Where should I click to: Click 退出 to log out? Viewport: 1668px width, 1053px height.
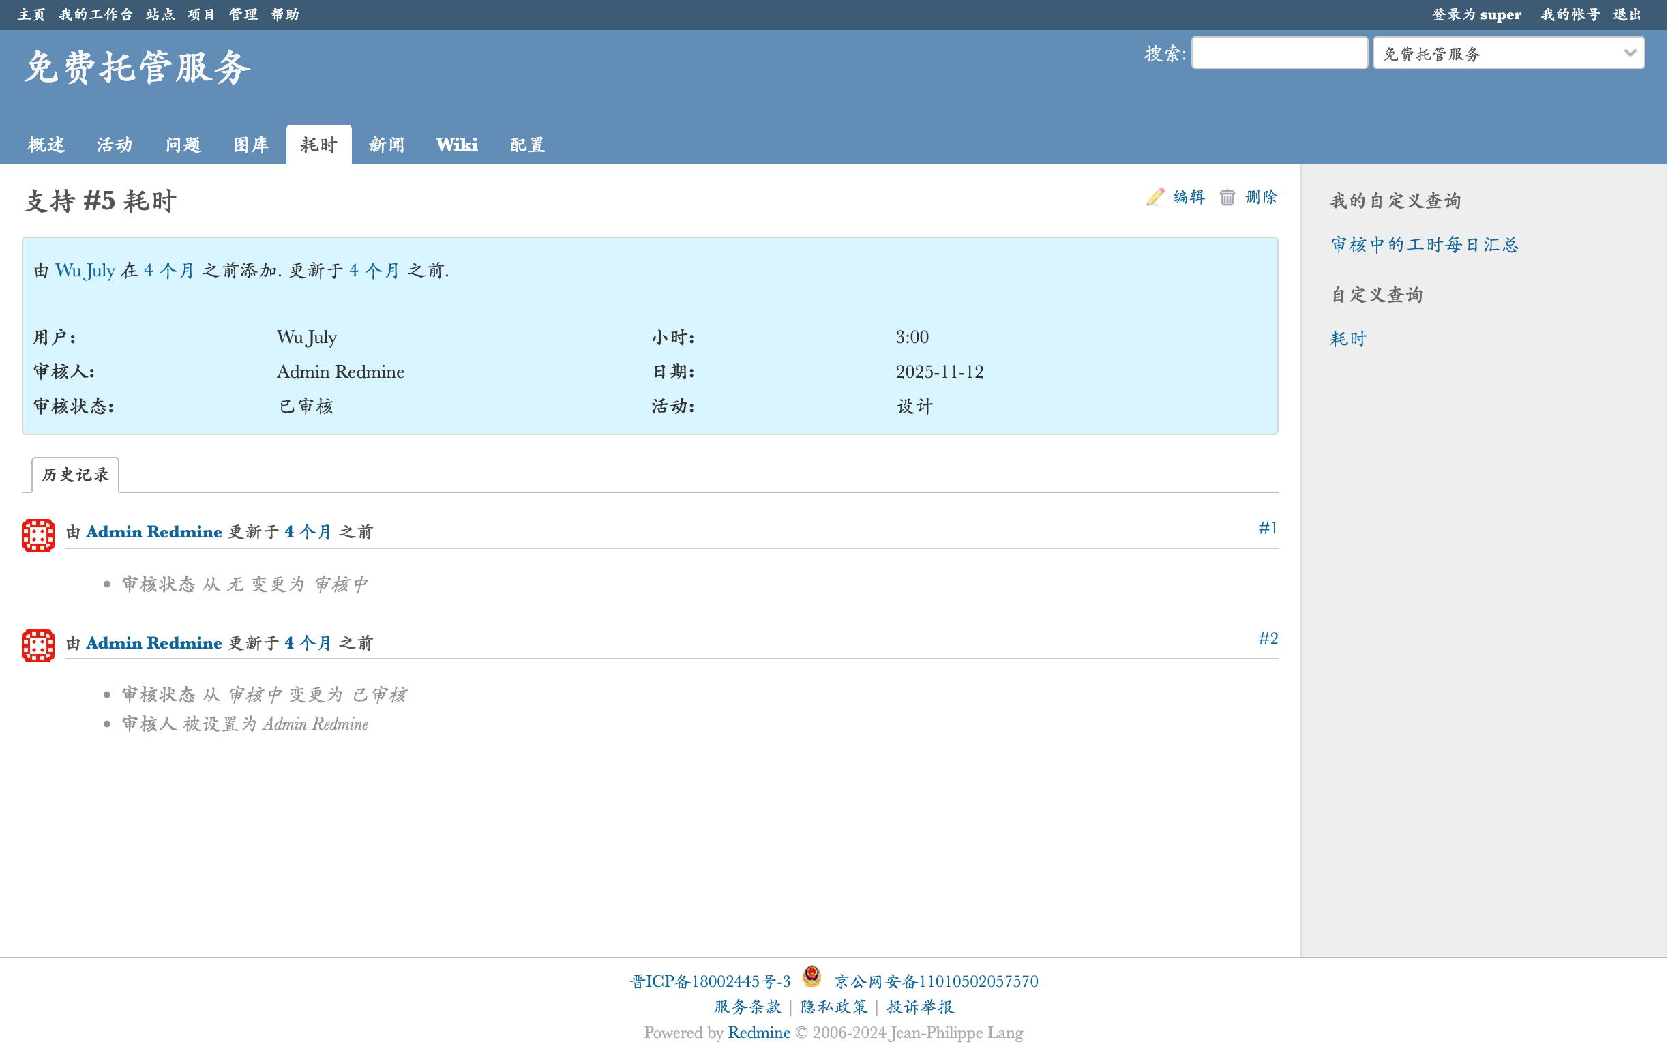tap(1627, 14)
